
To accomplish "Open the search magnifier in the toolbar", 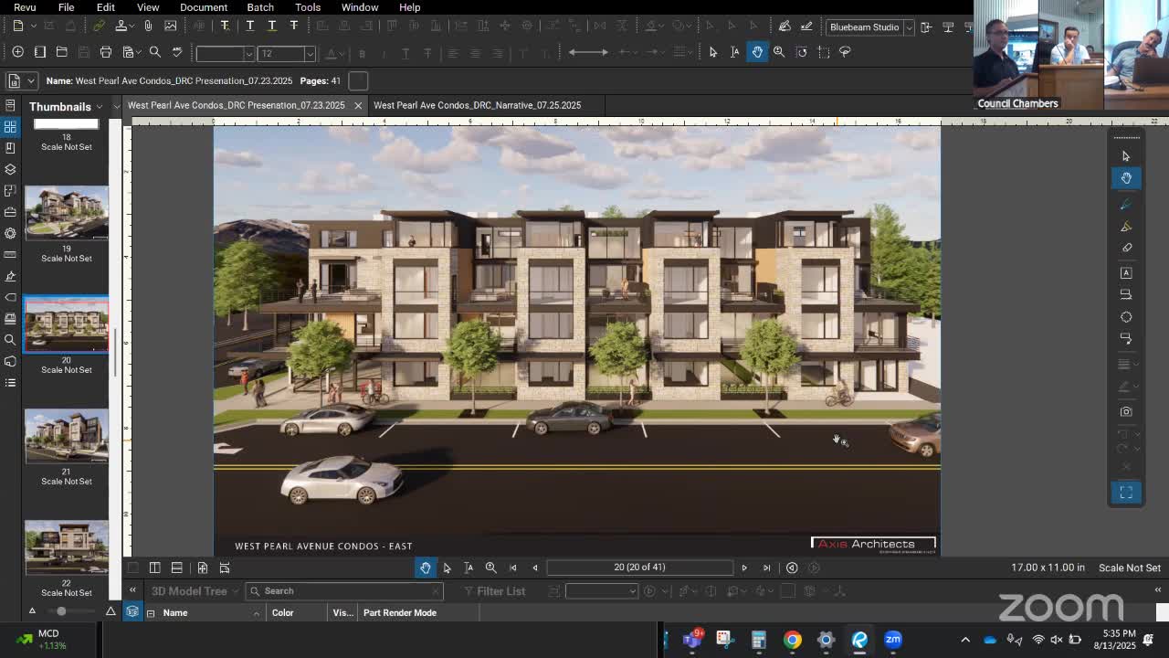I will (155, 52).
